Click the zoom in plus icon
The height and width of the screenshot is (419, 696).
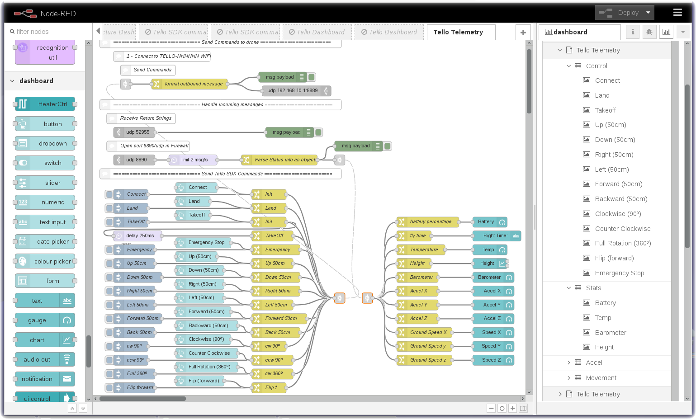[512, 408]
